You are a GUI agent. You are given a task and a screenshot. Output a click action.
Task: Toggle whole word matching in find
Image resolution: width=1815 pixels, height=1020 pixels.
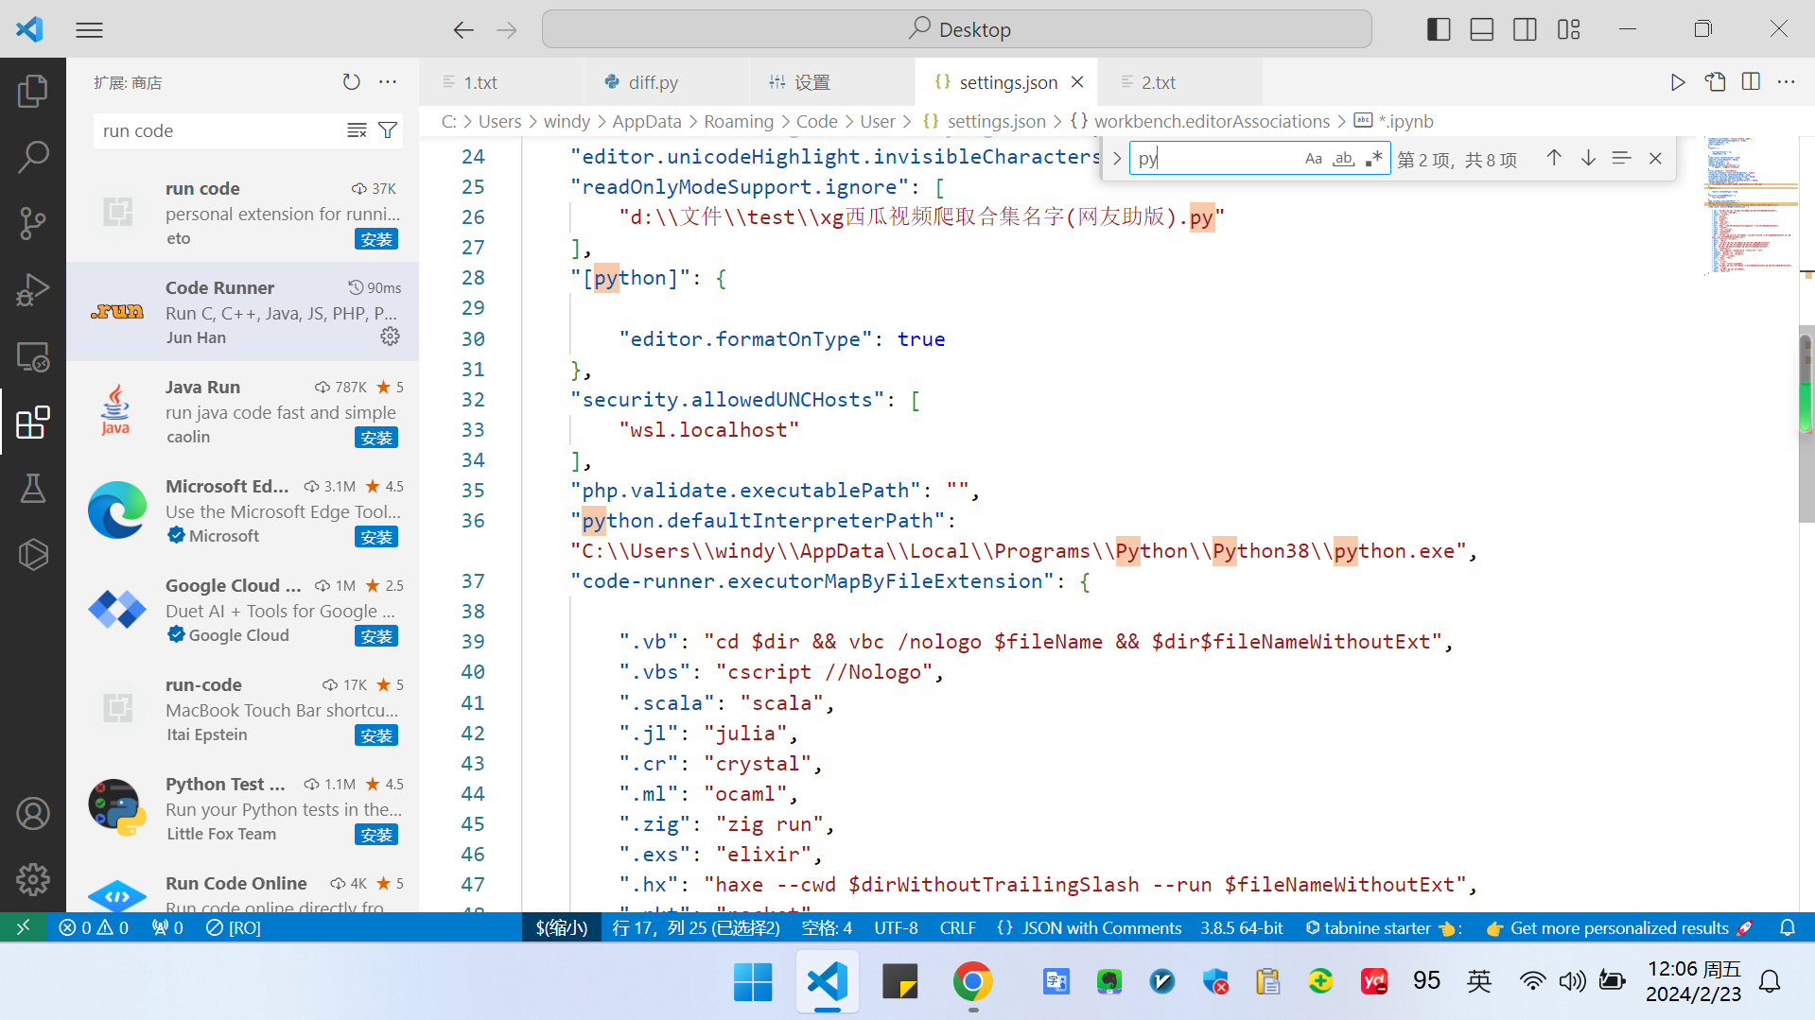1343,159
